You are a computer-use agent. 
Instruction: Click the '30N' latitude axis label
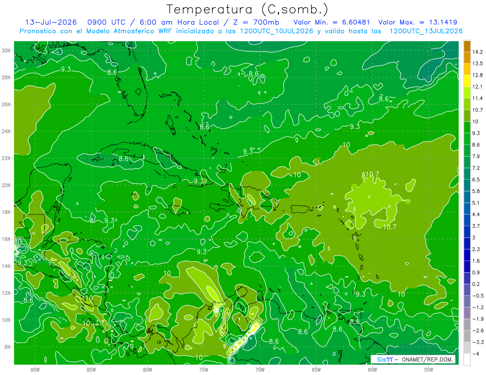click(x=6, y=51)
